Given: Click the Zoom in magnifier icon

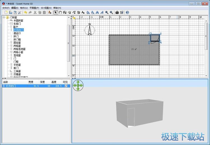Looking at the screenshot, I should pyautogui.click(x=107, y=13).
